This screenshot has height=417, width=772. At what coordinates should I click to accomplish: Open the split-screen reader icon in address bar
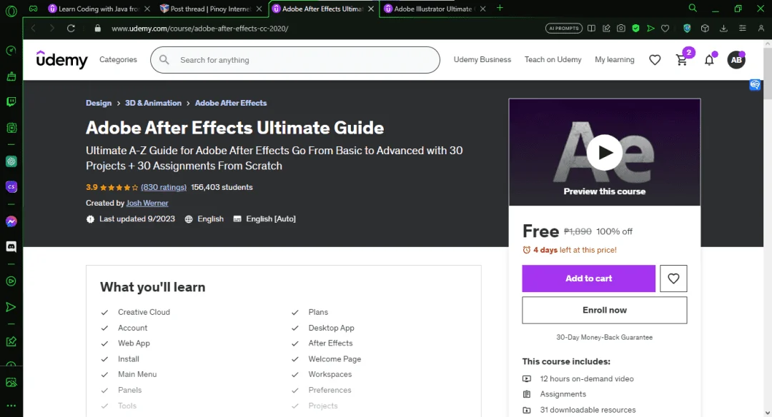(x=591, y=29)
